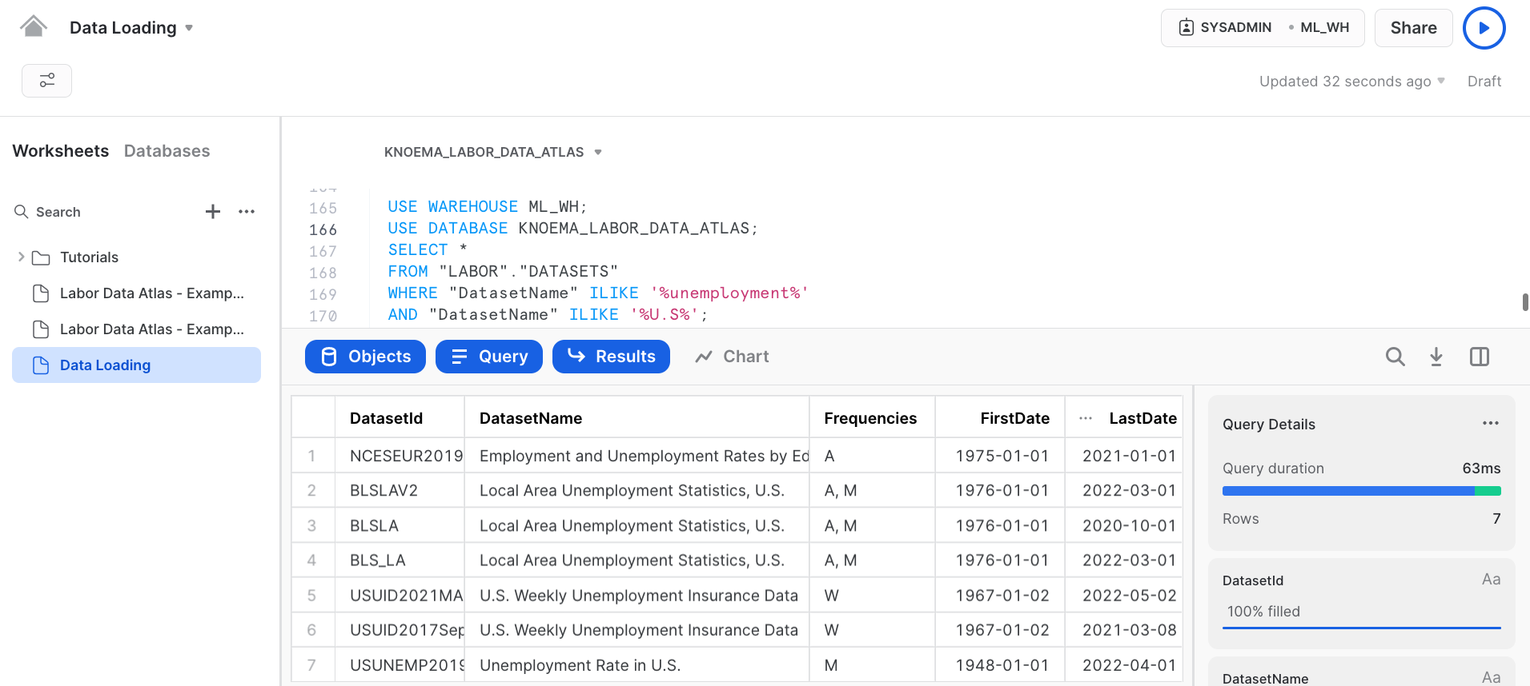The image size is (1530, 686).
Task: Run the worksheet with play button
Action: point(1484,28)
